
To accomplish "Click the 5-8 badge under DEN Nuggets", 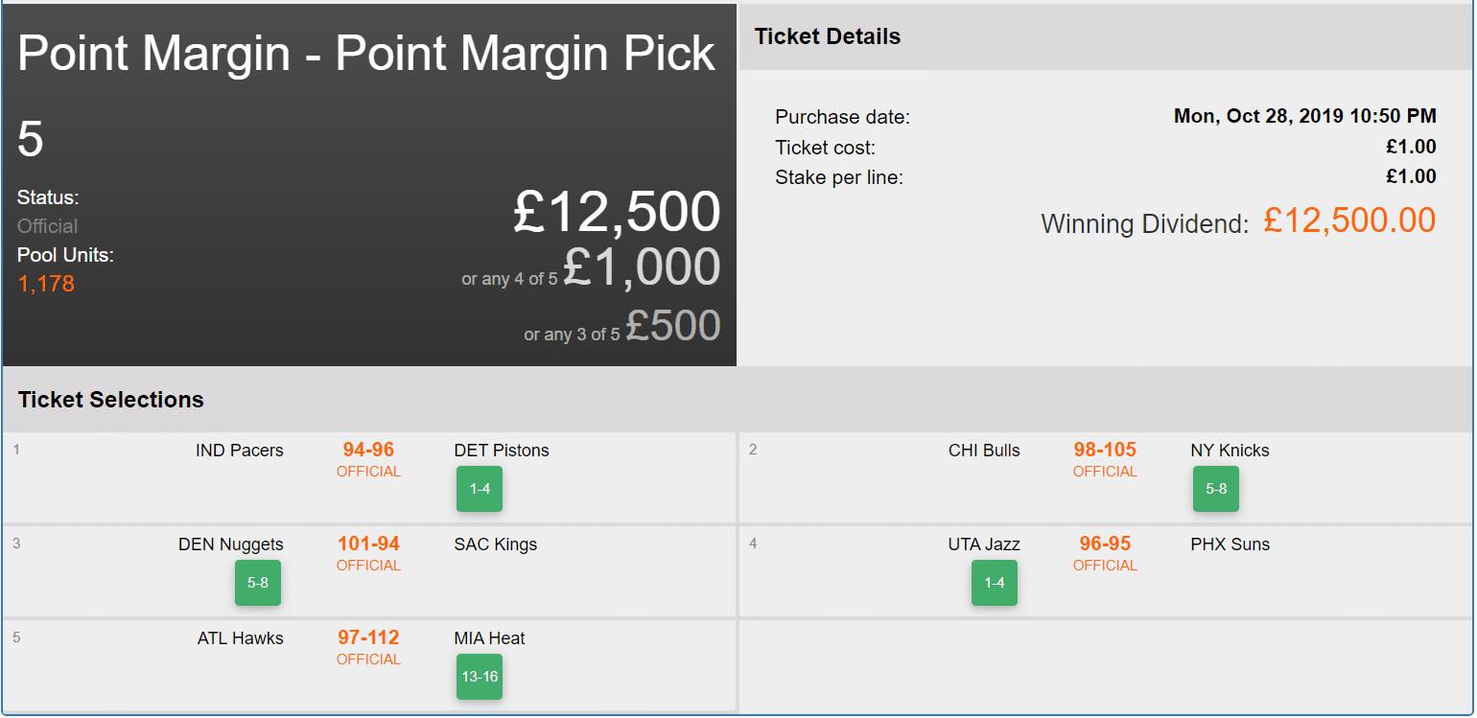I will pyautogui.click(x=258, y=583).
